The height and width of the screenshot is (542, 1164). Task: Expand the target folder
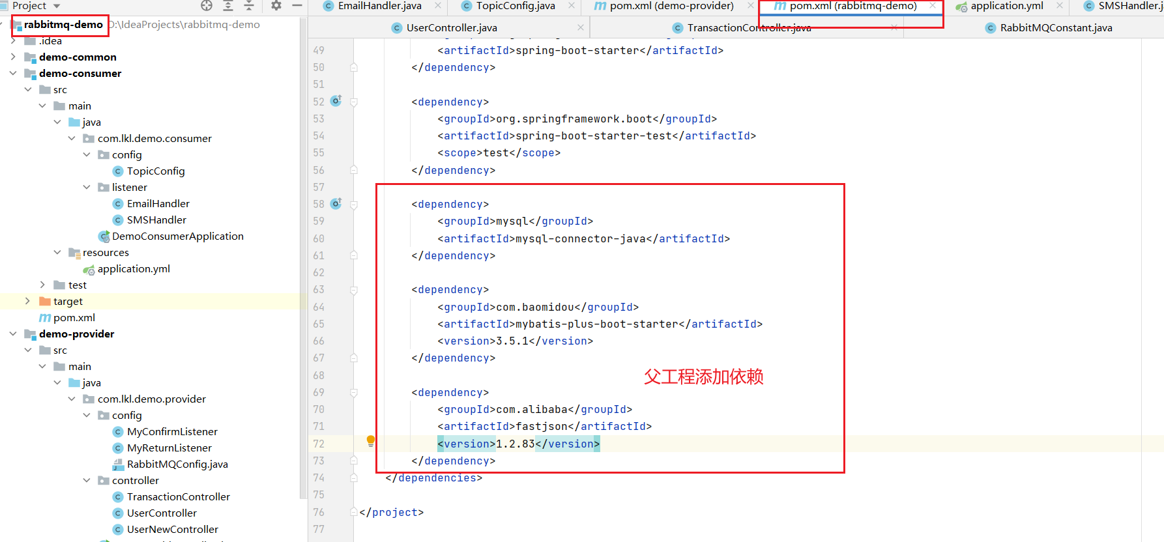point(27,301)
